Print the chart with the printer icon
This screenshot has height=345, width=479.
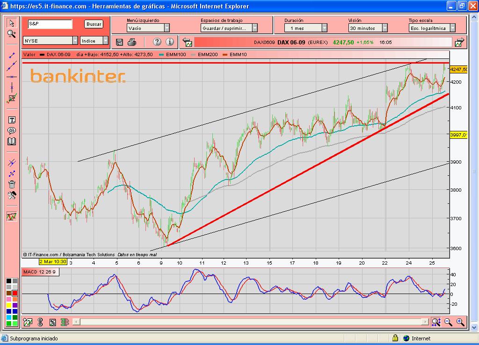pyautogui.click(x=132, y=42)
